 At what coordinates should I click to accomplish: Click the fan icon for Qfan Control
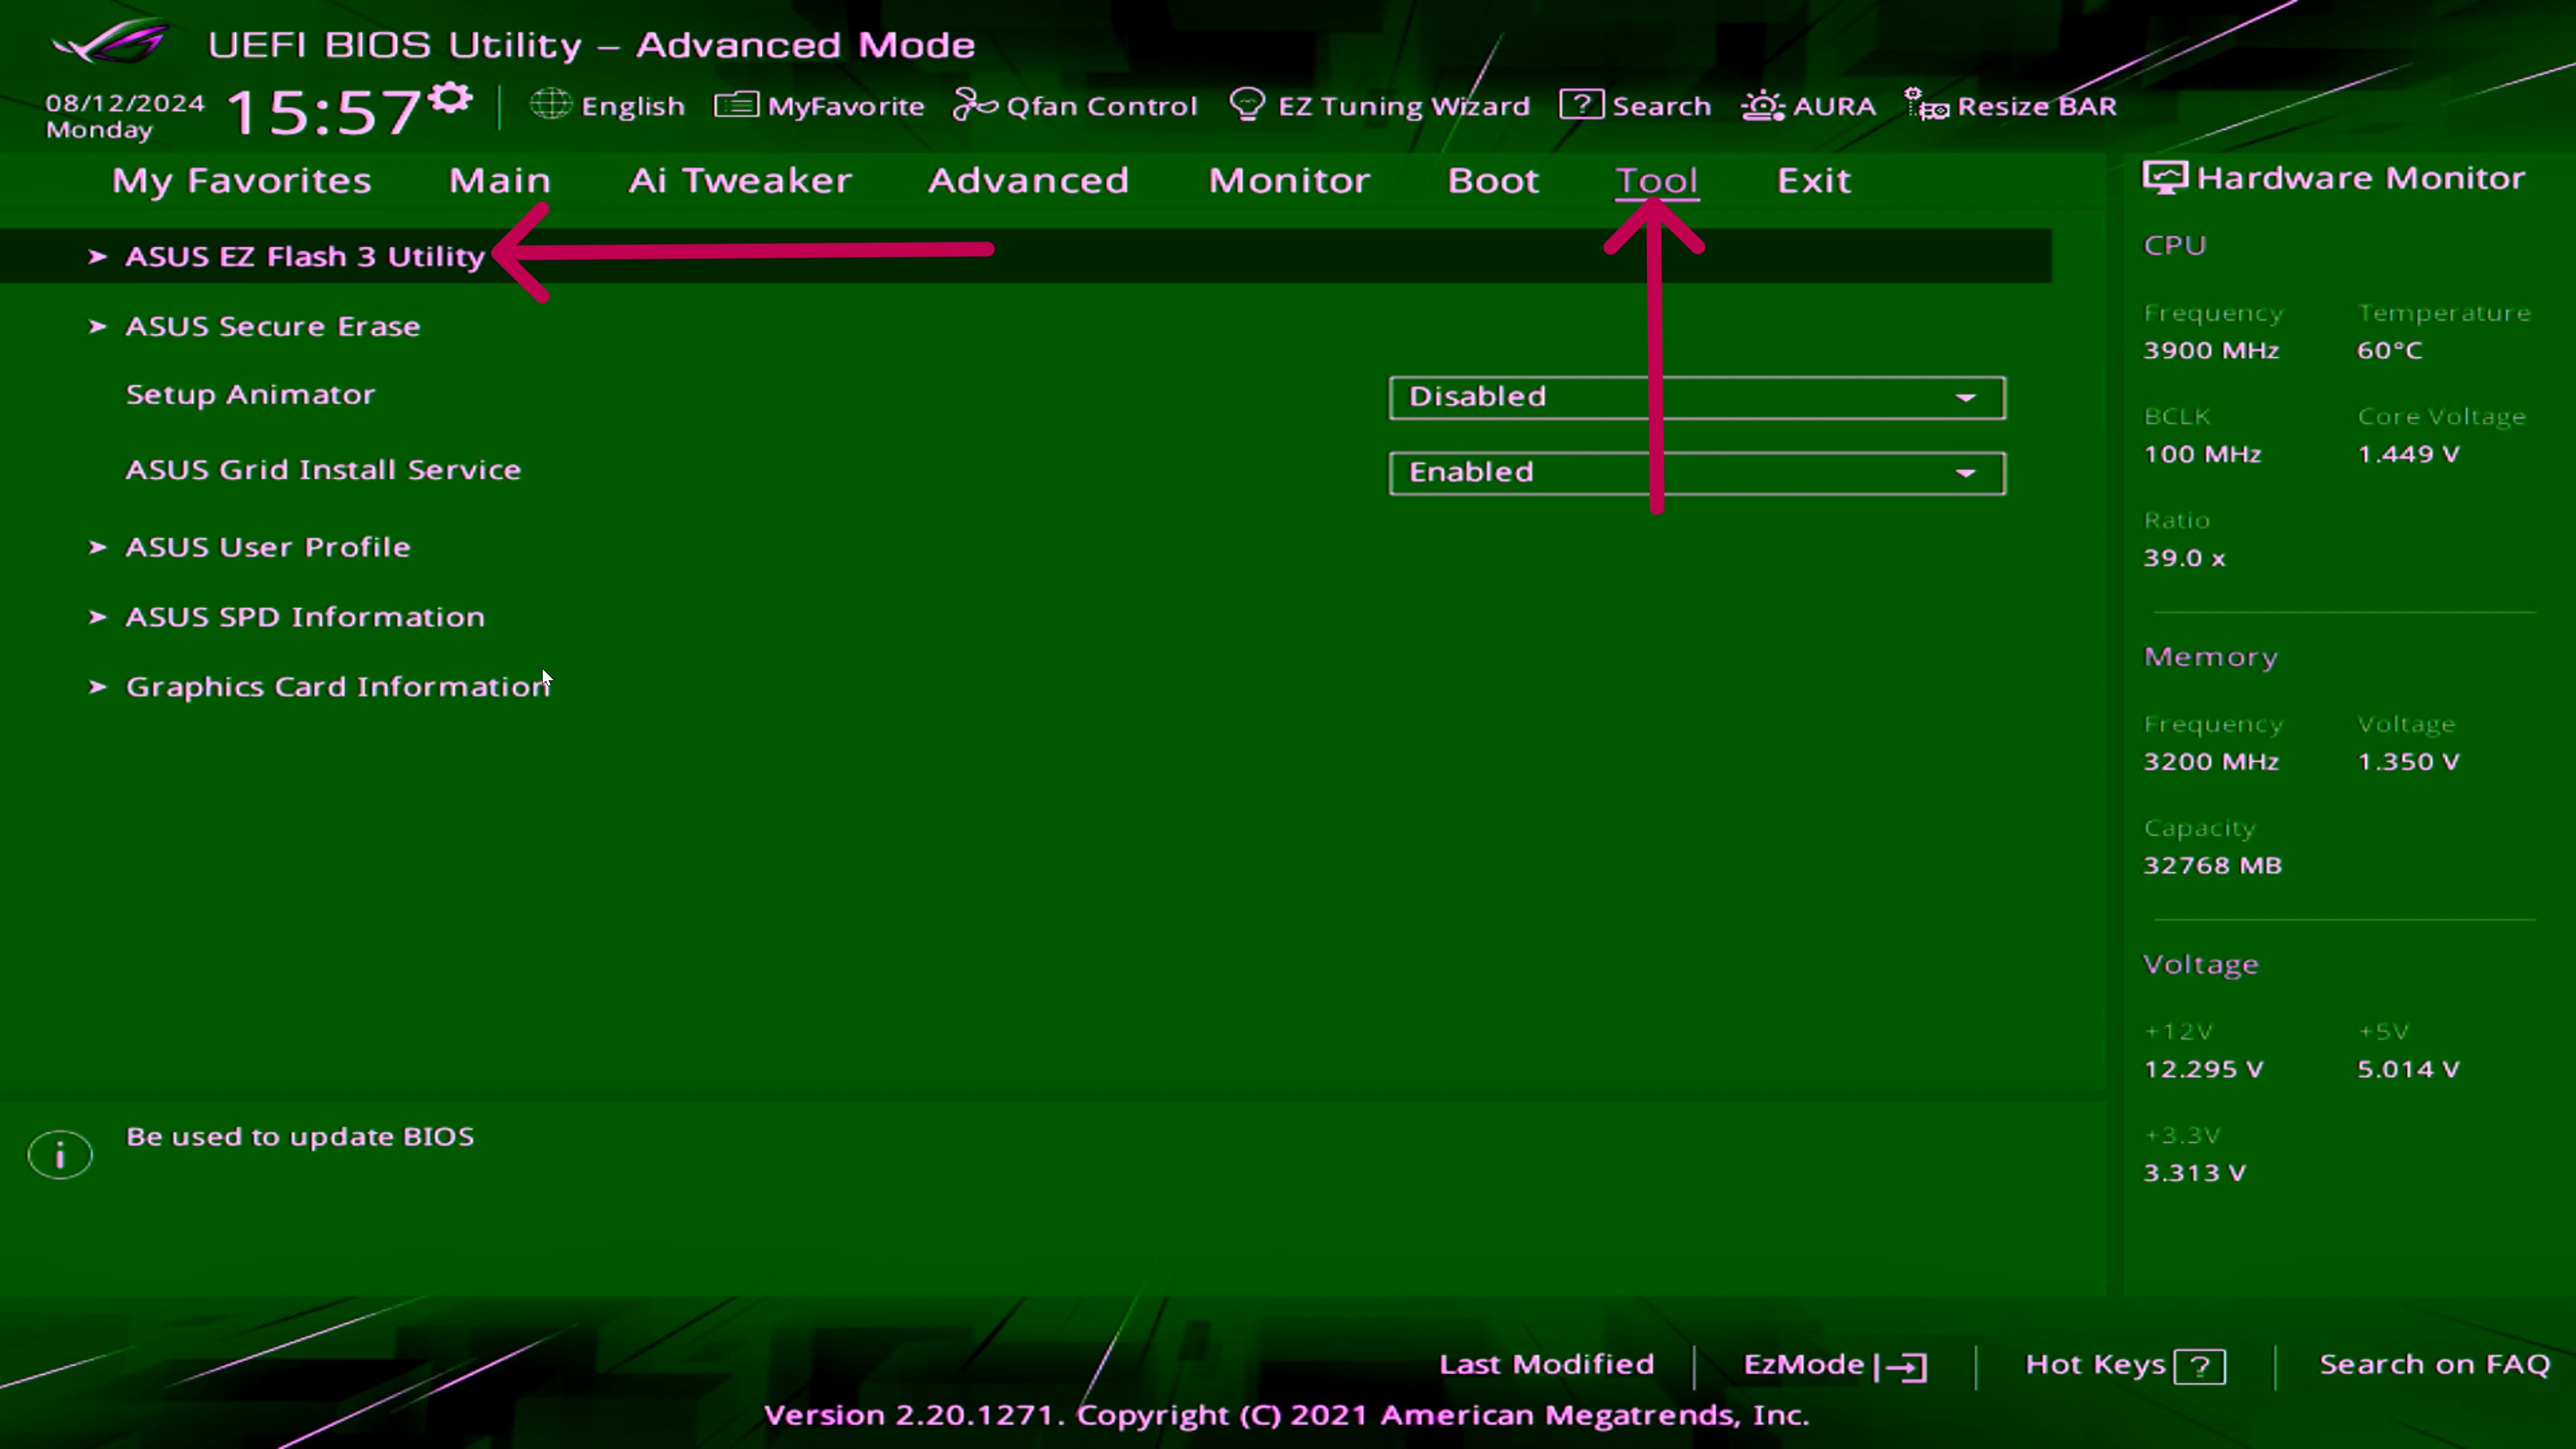coord(975,105)
